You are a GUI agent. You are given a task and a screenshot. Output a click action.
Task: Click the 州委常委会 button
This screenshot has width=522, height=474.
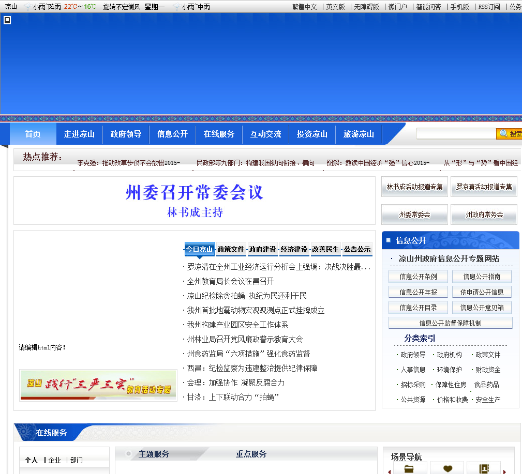tap(414, 215)
